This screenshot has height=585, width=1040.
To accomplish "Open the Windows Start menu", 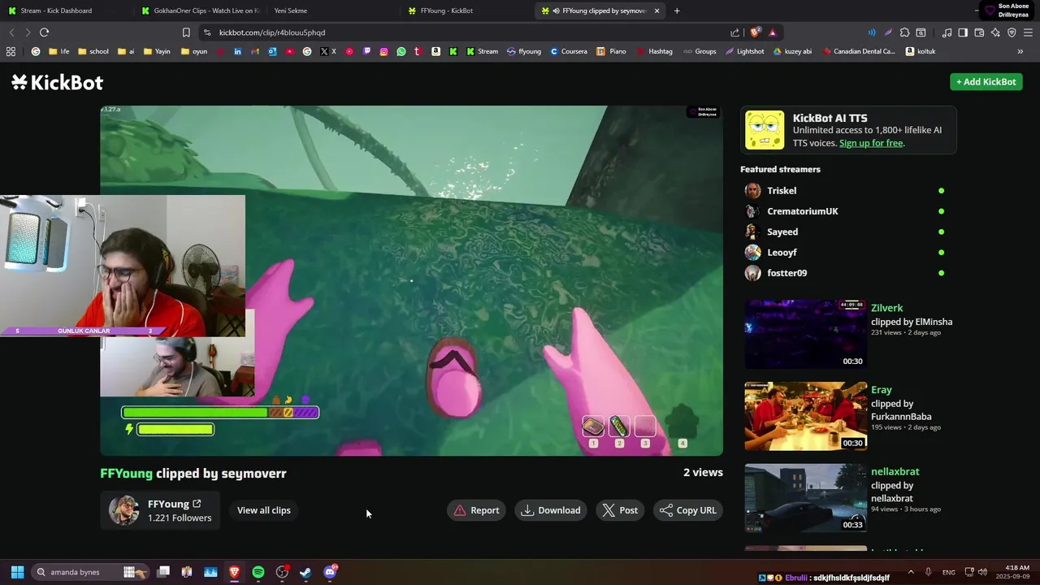I will pos(17,572).
